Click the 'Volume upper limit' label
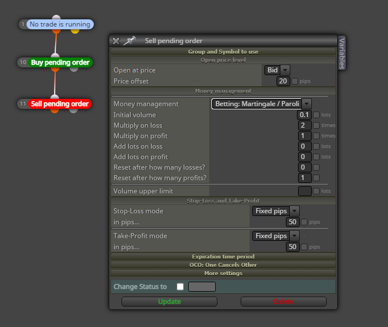Viewport: 388px width, 327px height. [x=143, y=191]
